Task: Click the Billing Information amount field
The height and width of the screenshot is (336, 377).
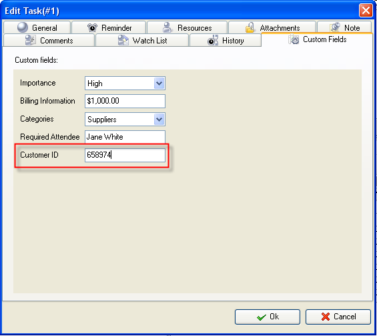Action: tap(125, 101)
